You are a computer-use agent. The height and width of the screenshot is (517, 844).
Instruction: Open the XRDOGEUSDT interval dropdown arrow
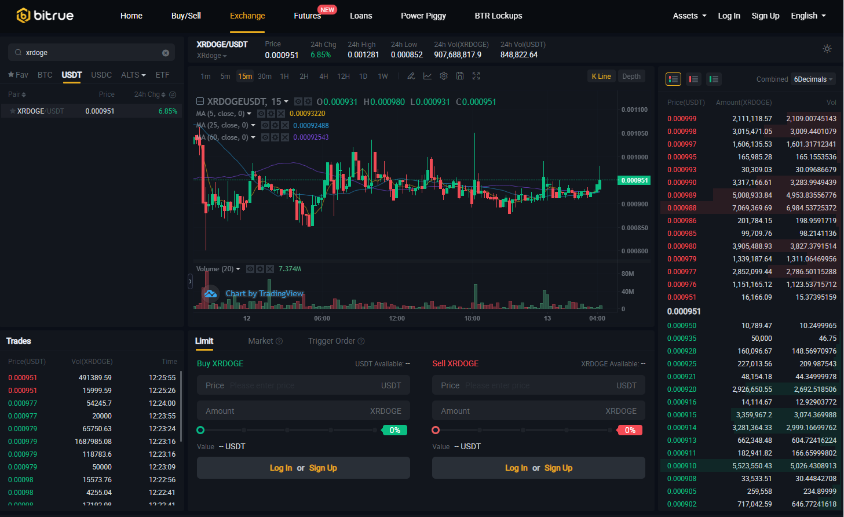(286, 102)
